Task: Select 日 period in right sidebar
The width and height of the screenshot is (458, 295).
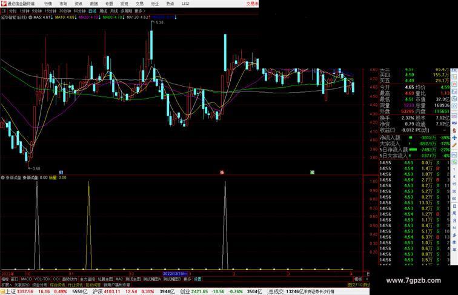Action: [454, 206]
